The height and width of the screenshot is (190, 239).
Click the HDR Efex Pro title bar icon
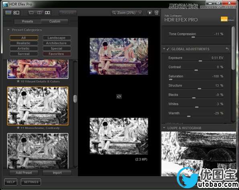[x=5, y=4]
